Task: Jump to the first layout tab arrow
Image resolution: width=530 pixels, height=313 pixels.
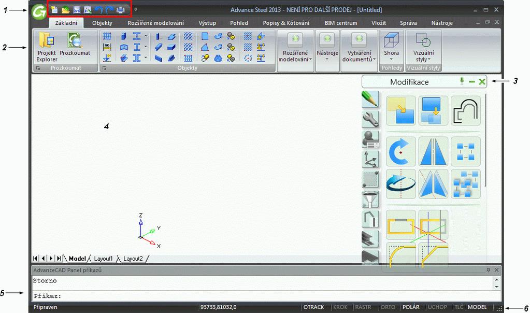Action: click(x=35, y=258)
